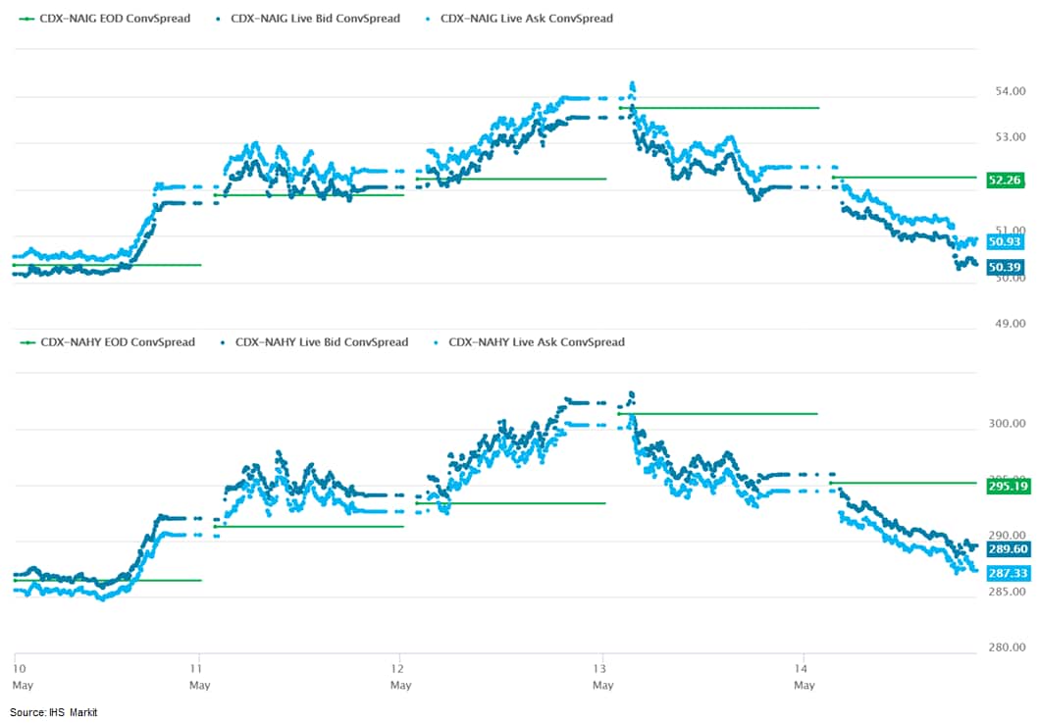Select the 14 May date axis label
The width and height of the screenshot is (1039, 725).
pos(804,677)
